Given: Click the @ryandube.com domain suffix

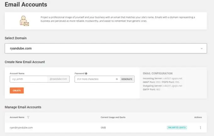Looking at the screenshot, I should (58, 79).
